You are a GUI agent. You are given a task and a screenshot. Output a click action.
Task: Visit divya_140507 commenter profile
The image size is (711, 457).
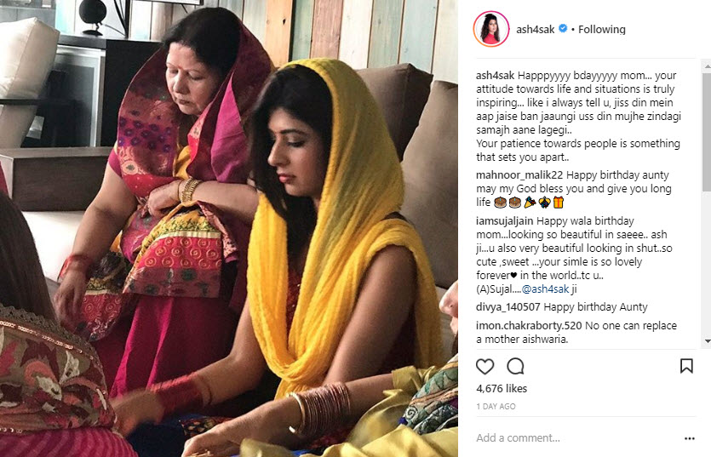(507, 307)
